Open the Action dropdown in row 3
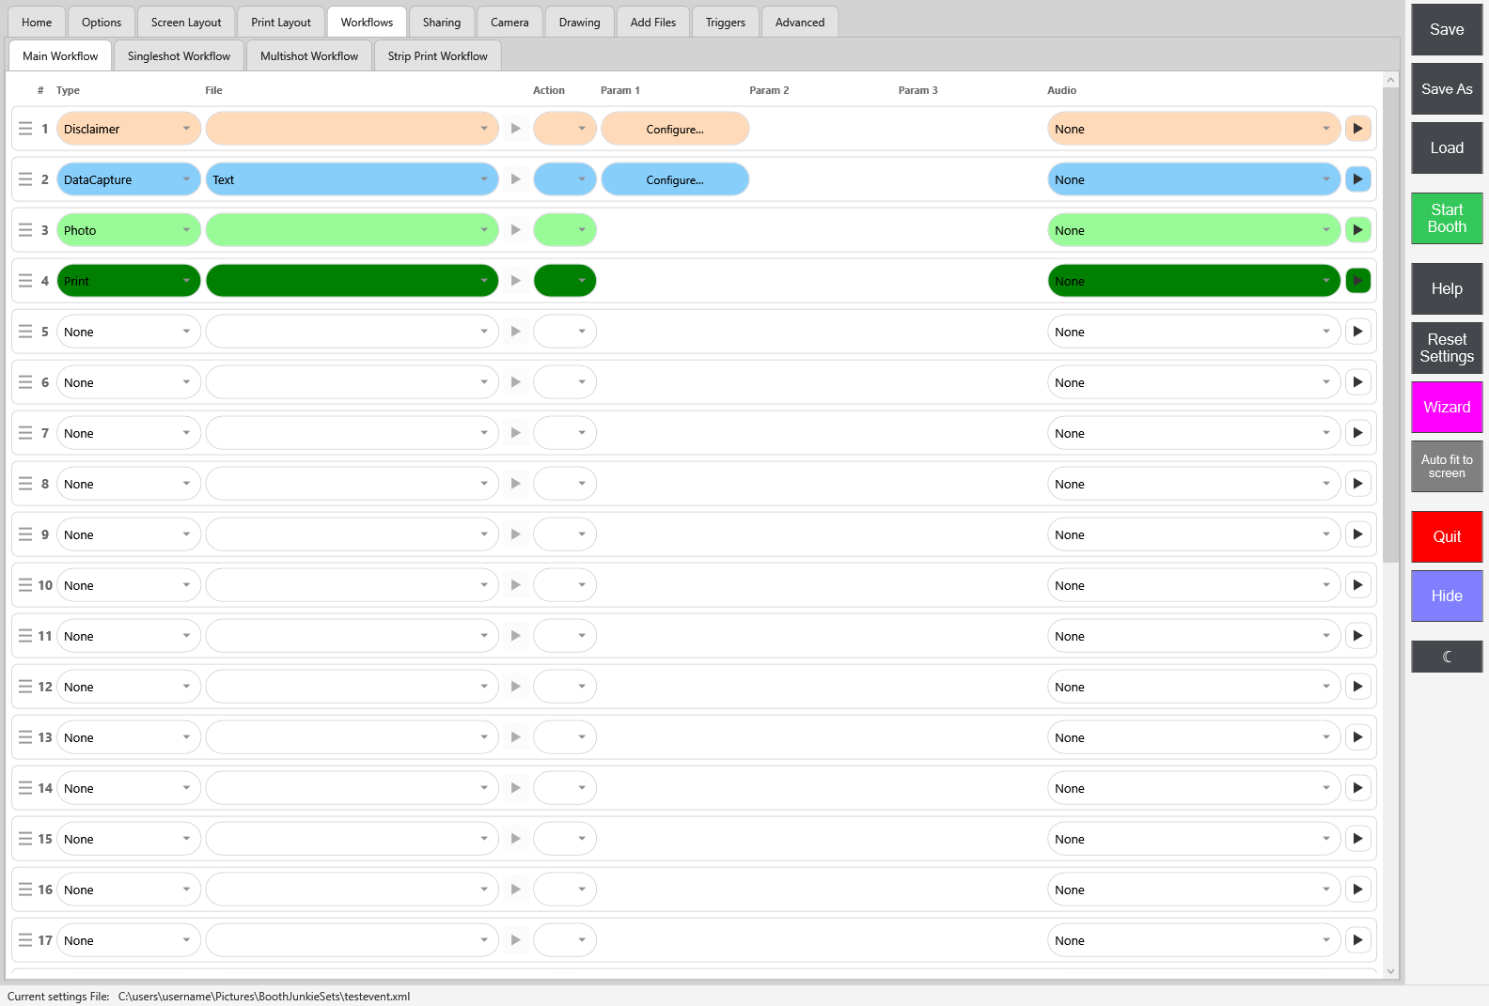The width and height of the screenshot is (1489, 1006). pos(565,230)
